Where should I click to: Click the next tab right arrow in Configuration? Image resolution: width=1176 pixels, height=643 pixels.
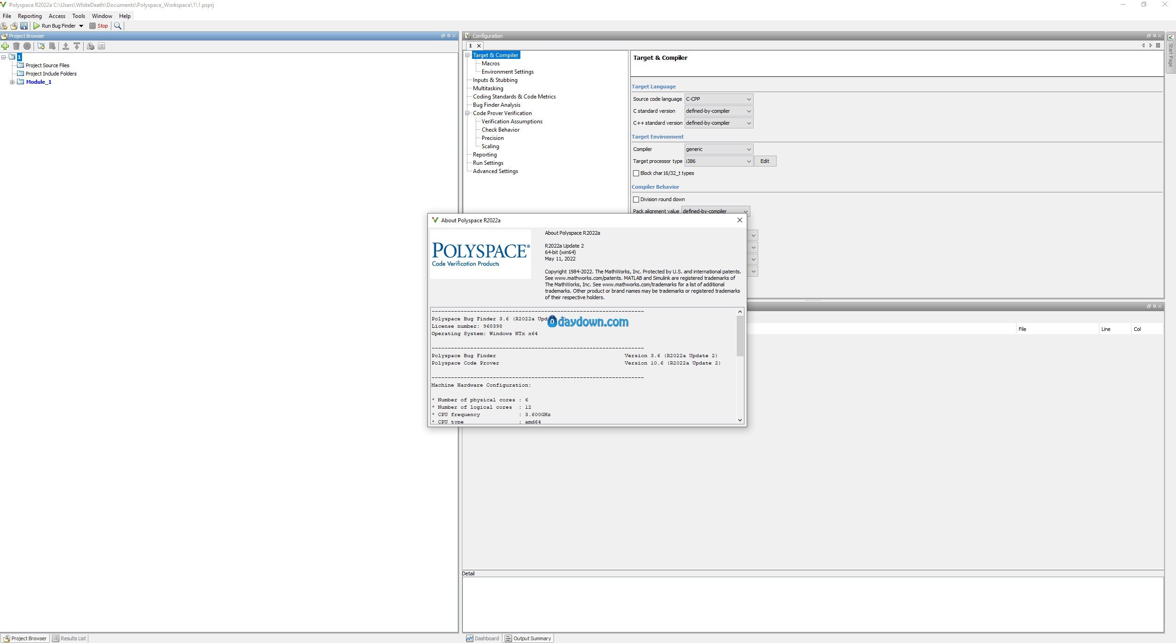[x=1151, y=46]
